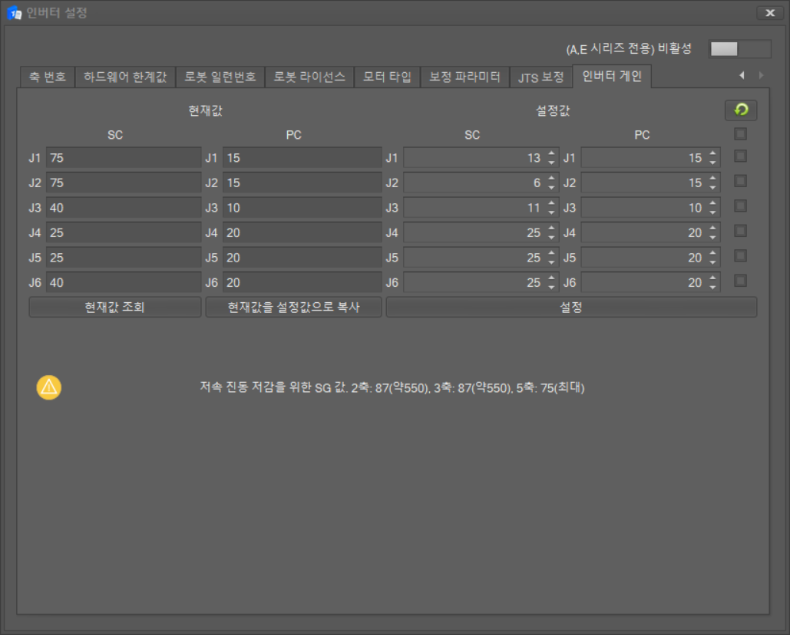790x635 pixels.
Task: Tick the select-all checkbox in header row
Action: click(740, 134)
